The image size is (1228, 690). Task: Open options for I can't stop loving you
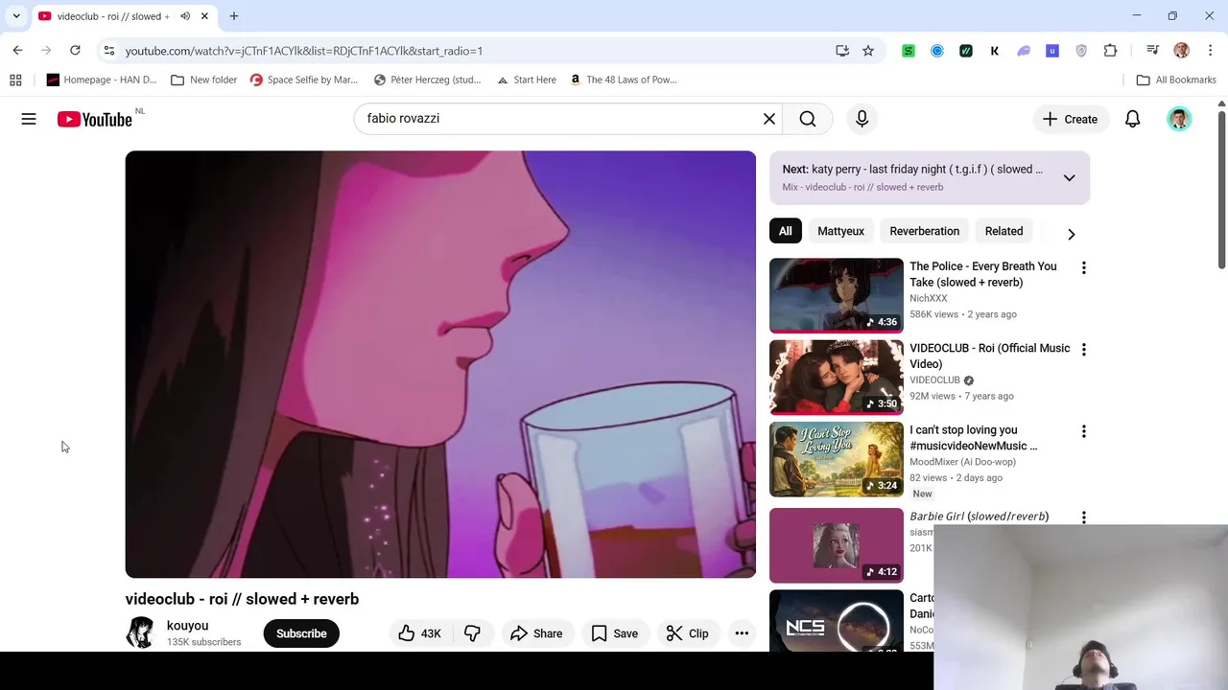(x=1084, y=431)
